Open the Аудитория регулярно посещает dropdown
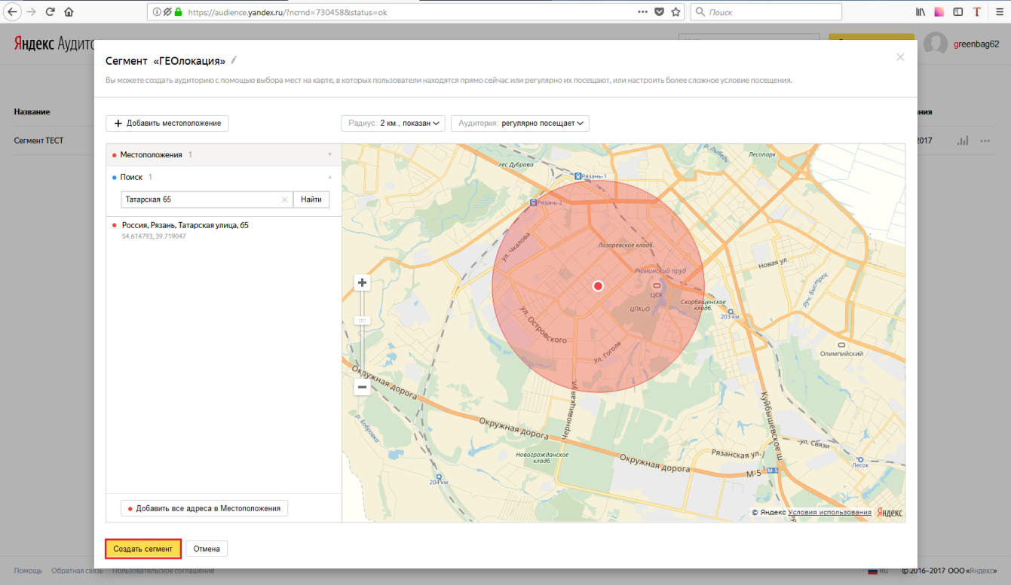Image resolution: width=1011 pixels, height=585 pixels. click(519, 123)
